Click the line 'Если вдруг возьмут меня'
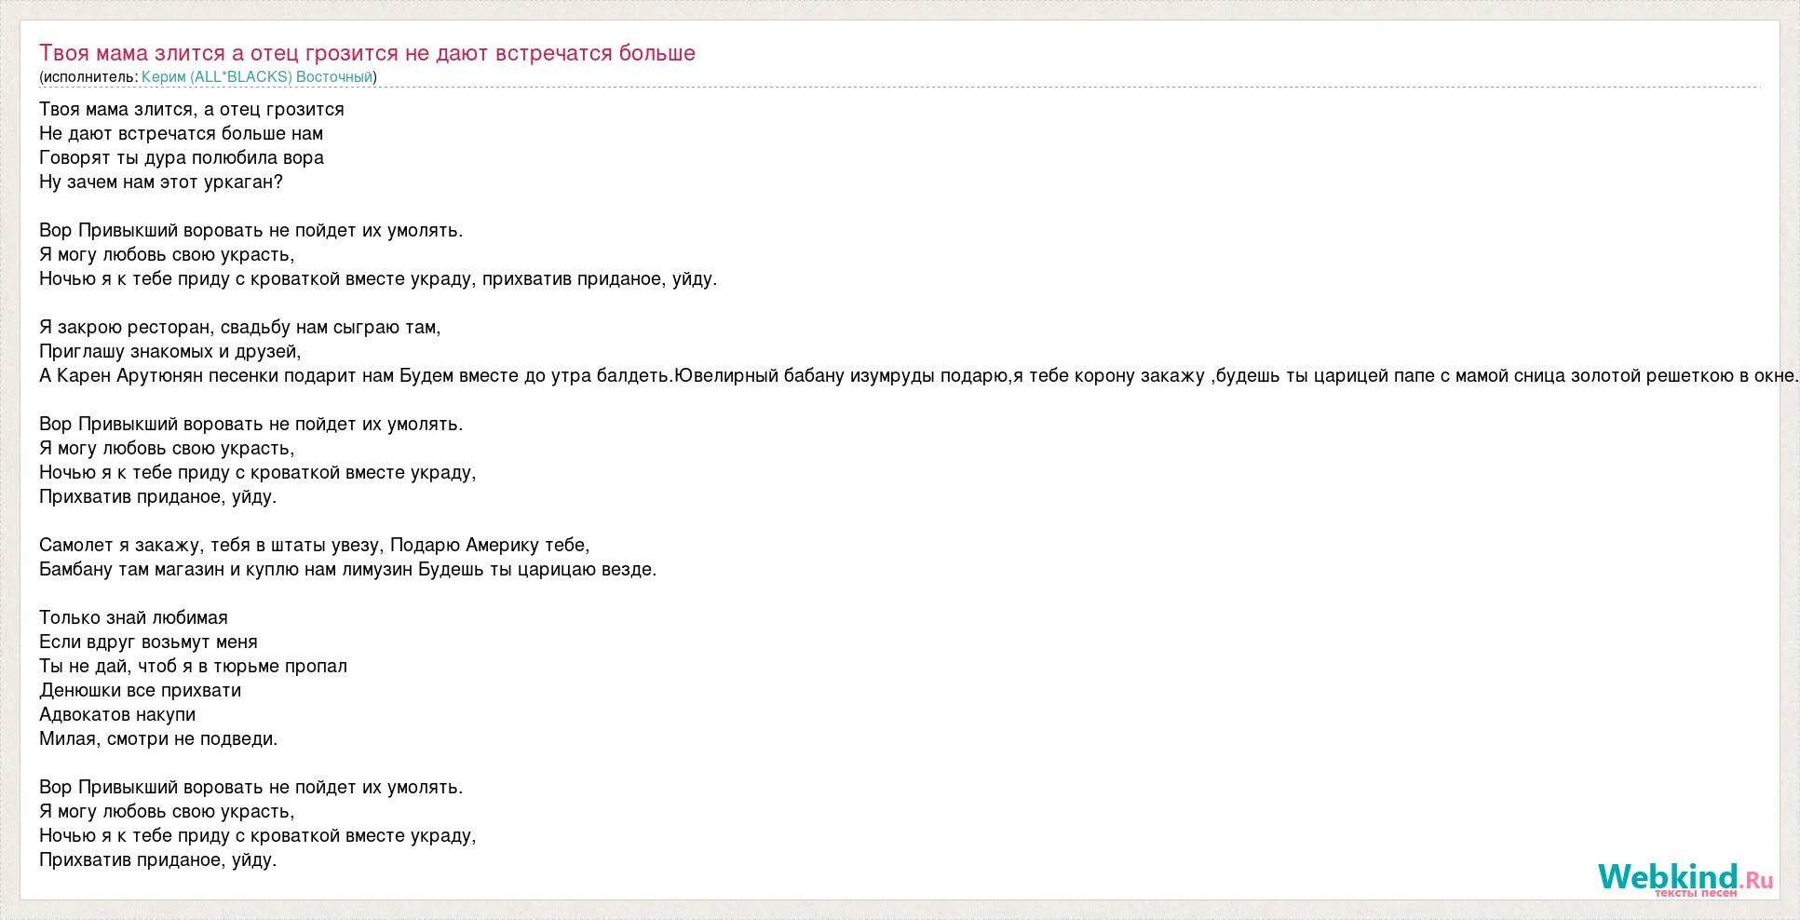Screen dimensions: 1800x920 coord(148,643)
